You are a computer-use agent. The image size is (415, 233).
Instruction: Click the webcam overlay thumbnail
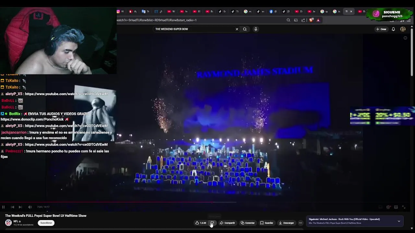[58, 41]
